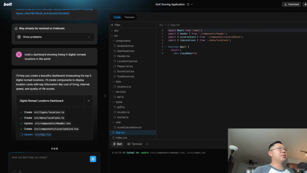Select the Terminal tab
The image size is (307, 173).
point(135,144)
